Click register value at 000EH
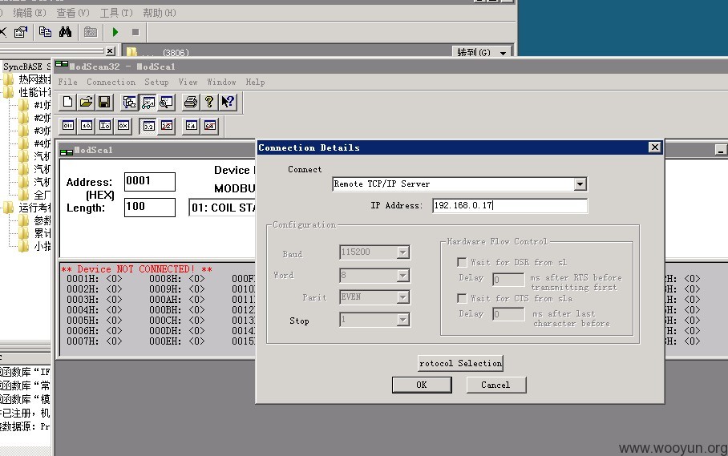Image resolution: width=728 pixels, height=456 pixels. pyautogui.click(x=197, y=341)
